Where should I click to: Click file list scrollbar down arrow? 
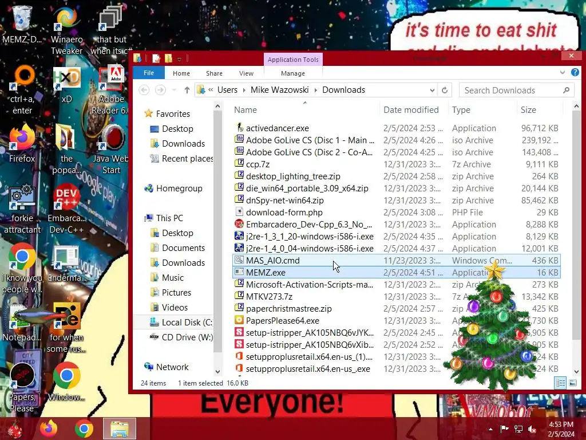point(576,371)
